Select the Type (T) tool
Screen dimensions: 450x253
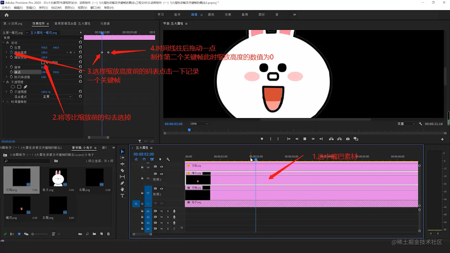point(123,196)
